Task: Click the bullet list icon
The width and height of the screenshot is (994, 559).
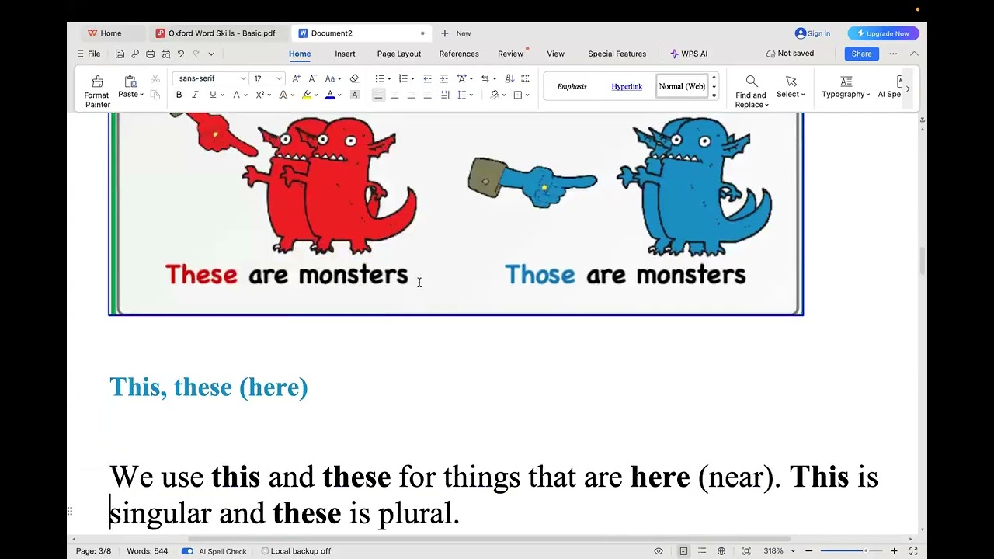Action: tap(380, 78)
